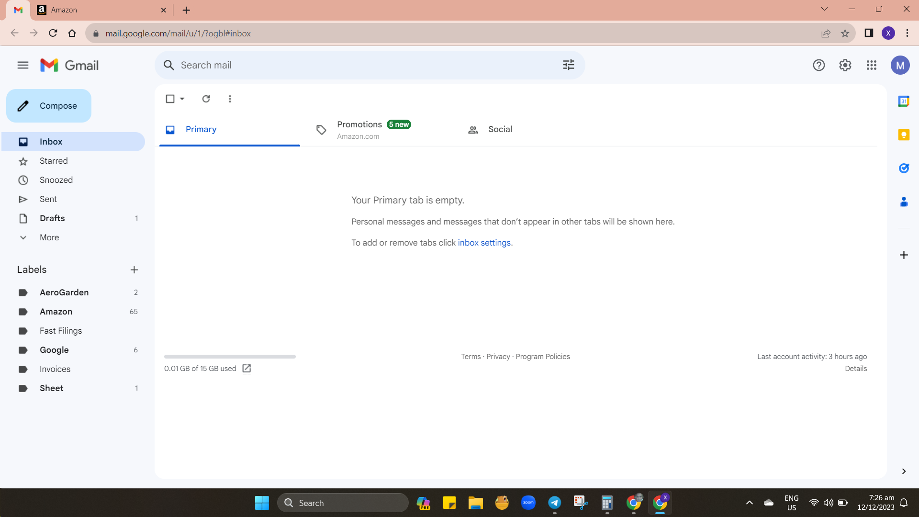
Task: Compose a new email
Action: click(49, 106)
